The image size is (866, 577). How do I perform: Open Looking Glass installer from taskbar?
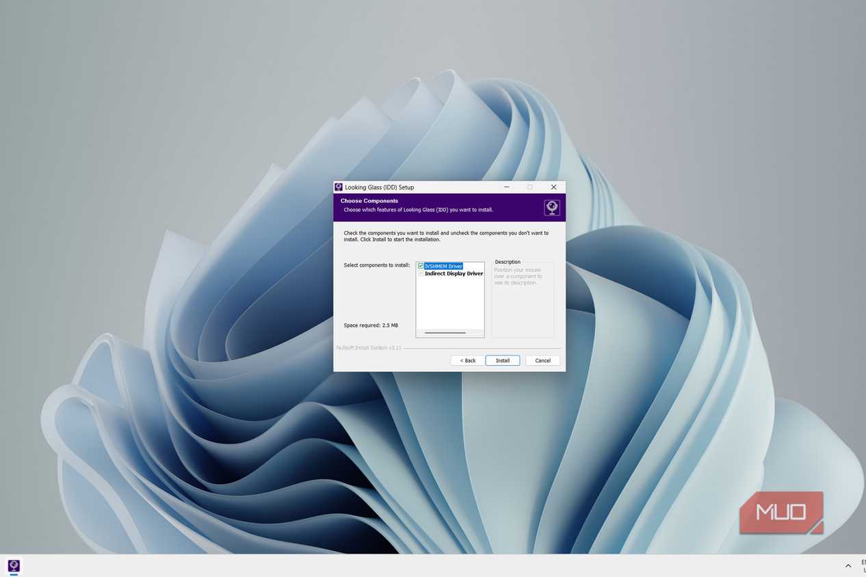pyautogui.click(x=14, y=566)
